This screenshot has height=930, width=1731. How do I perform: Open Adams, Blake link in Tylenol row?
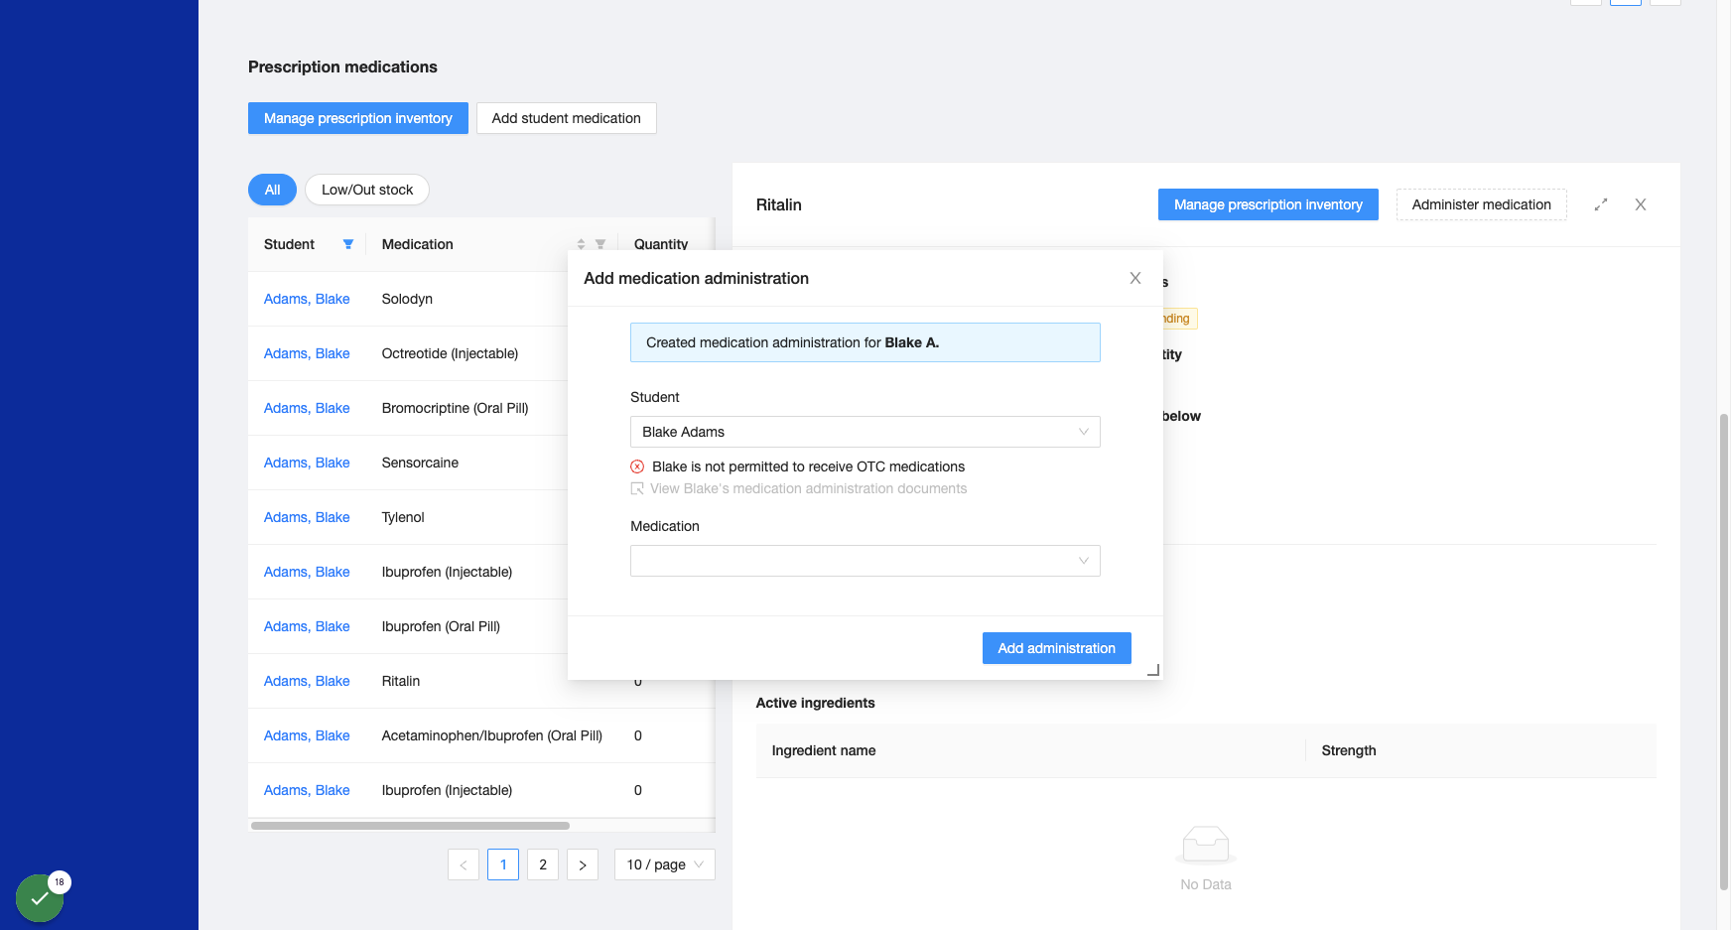307,517
